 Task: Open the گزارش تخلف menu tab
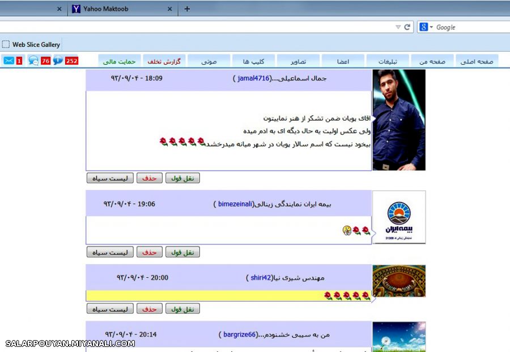(164, 61)
